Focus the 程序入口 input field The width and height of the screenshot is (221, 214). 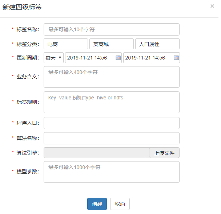[112, 123]
